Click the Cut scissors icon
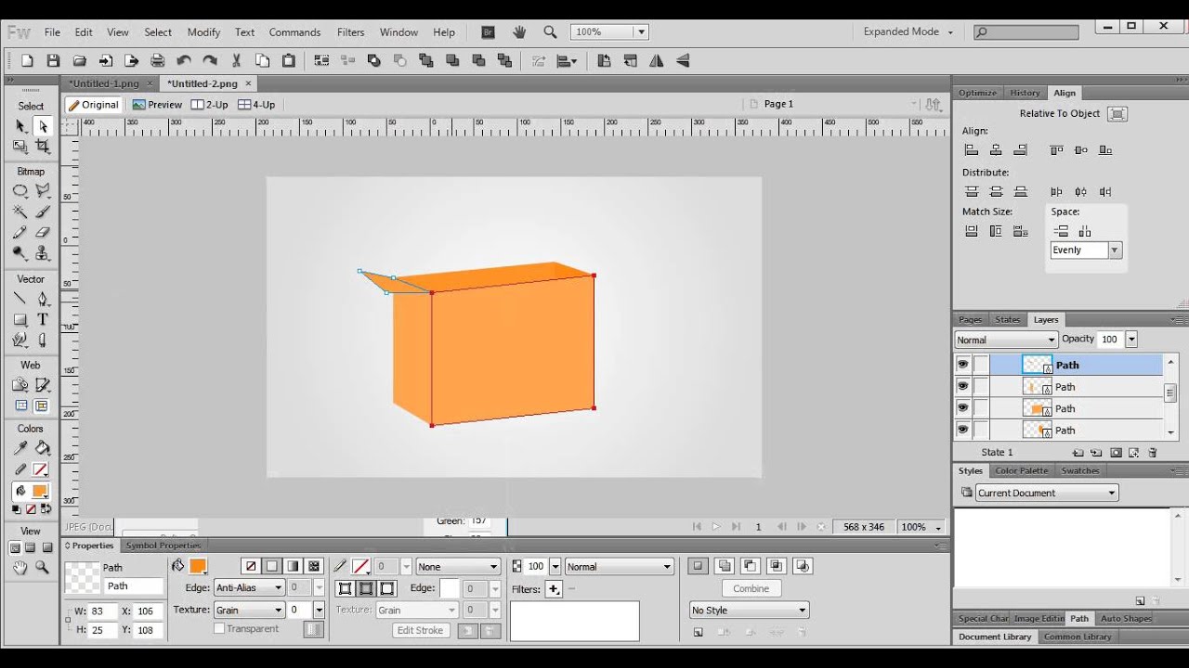The width and height of the screenshot is (1189, 668). (x=236, y=61)
